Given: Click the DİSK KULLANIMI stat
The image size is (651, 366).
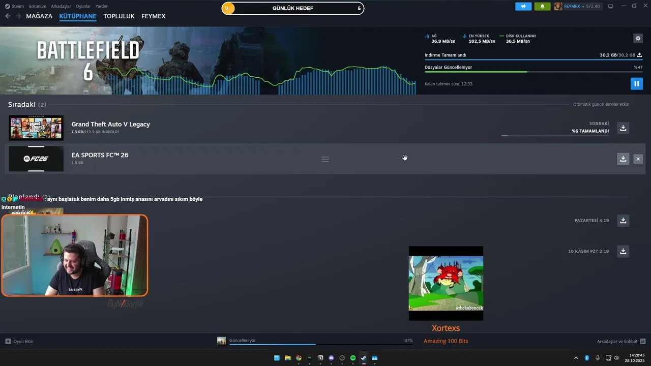Looking at the screenshot, I should [518, 39].
